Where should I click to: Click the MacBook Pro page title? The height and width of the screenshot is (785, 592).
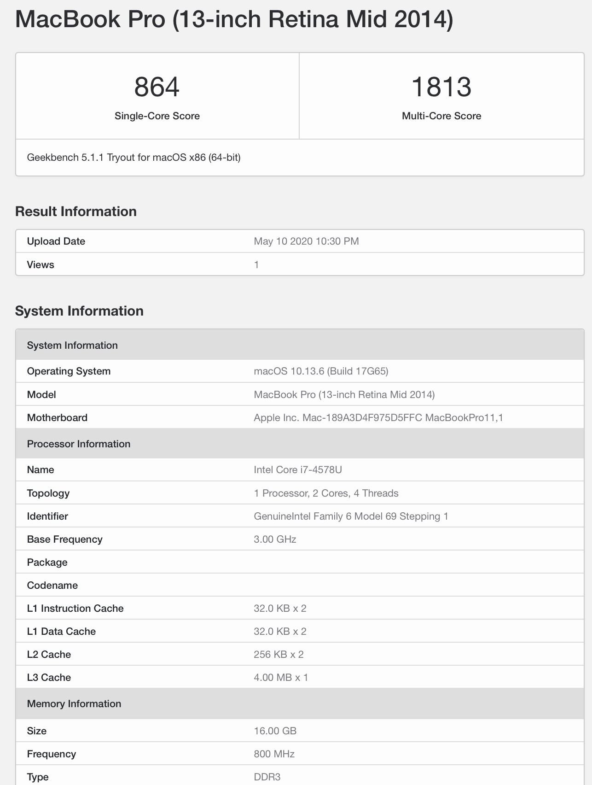(x=234, y=19)
